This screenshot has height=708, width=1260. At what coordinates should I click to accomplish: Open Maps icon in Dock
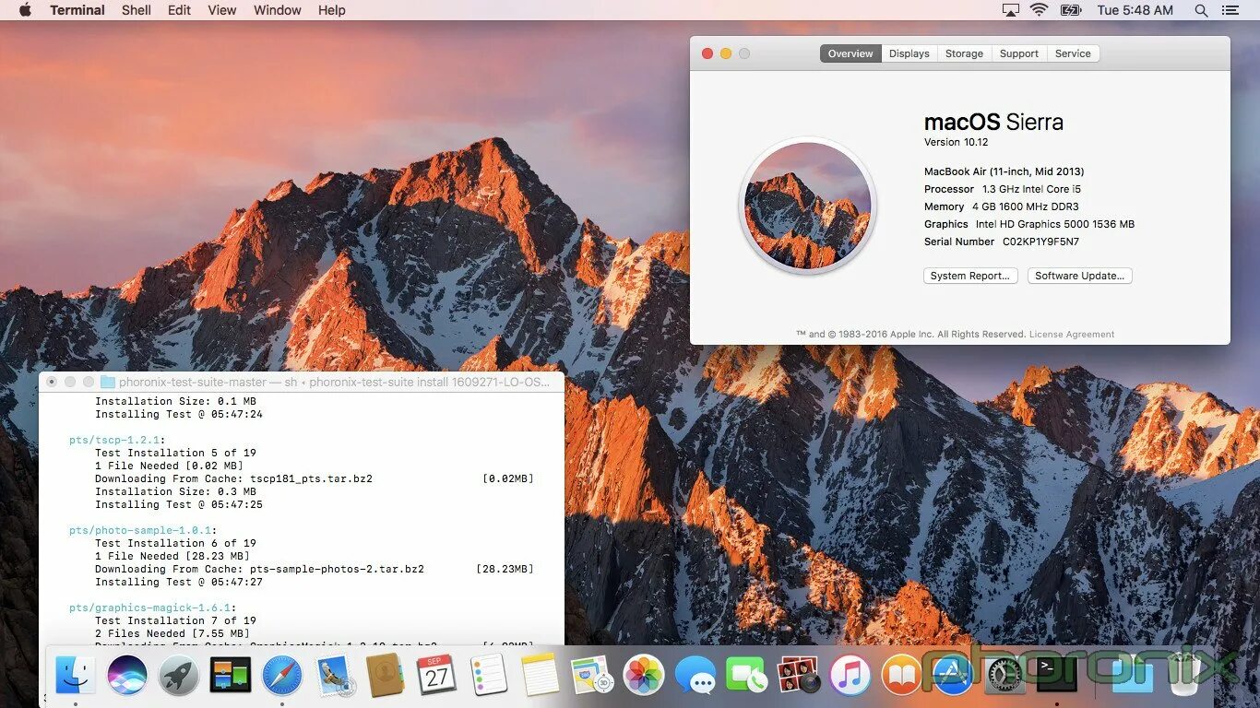click(592, 676)
